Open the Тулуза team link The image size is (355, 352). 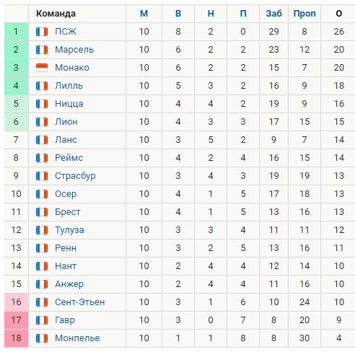pyautogui.click(x=69, y=230)
